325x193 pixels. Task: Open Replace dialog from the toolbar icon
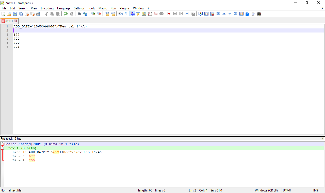pos(85,14)
